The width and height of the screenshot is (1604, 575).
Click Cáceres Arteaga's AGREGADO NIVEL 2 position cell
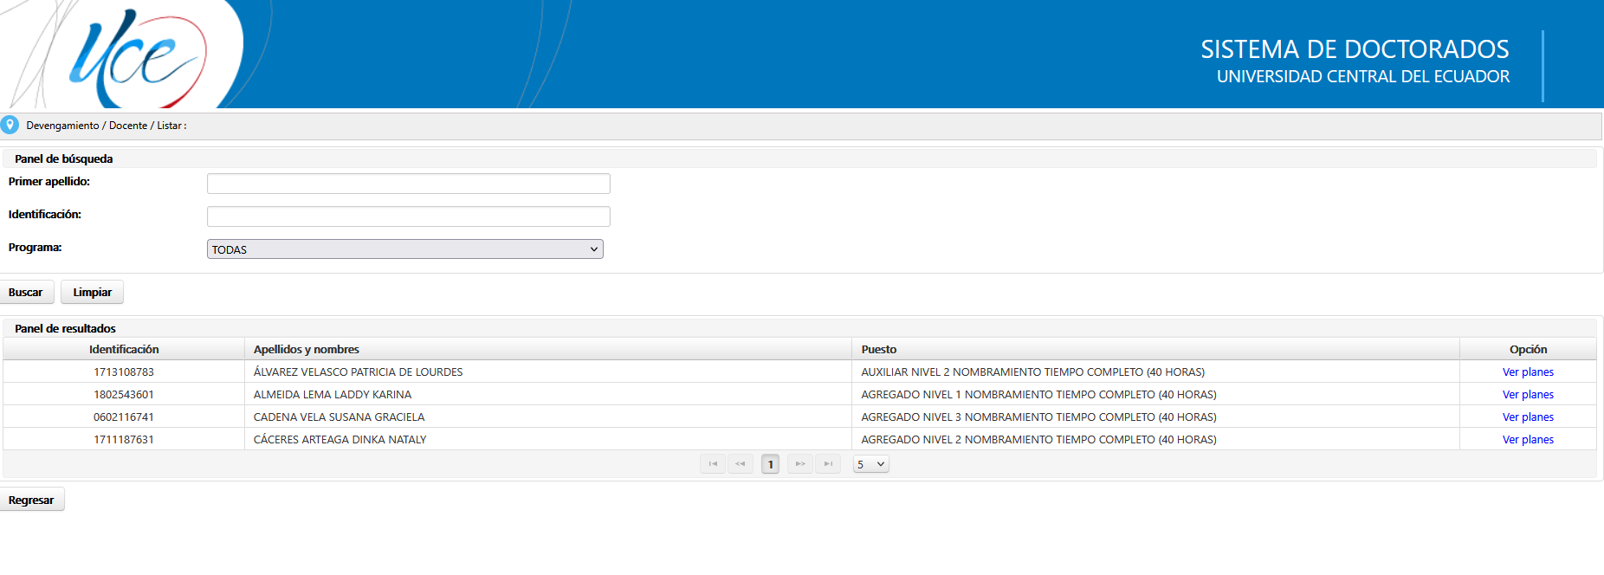(1156, 439)
